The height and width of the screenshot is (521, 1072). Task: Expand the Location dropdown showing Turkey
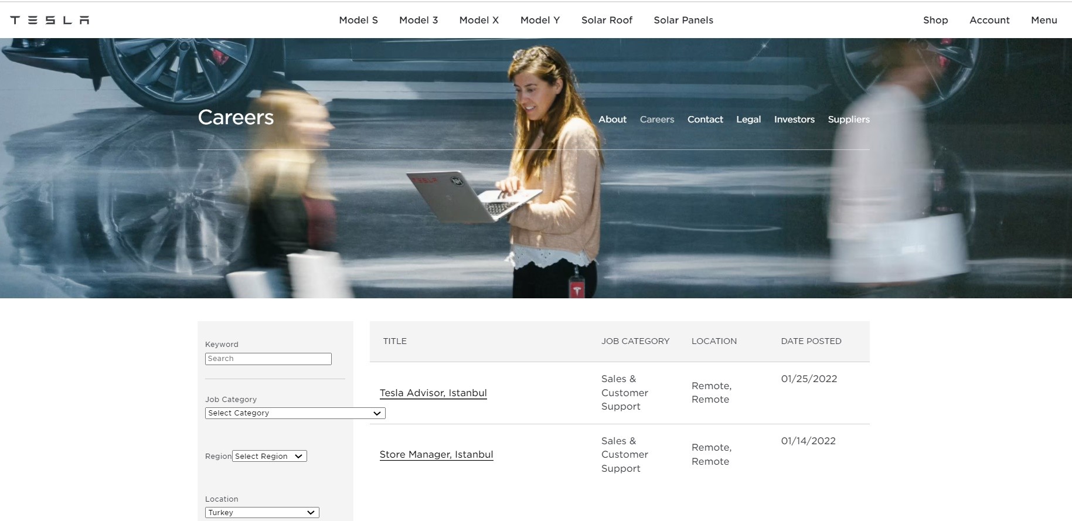(262, 513)
